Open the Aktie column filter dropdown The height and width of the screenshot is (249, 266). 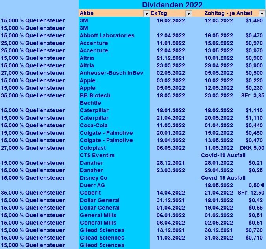coord(146,13)
